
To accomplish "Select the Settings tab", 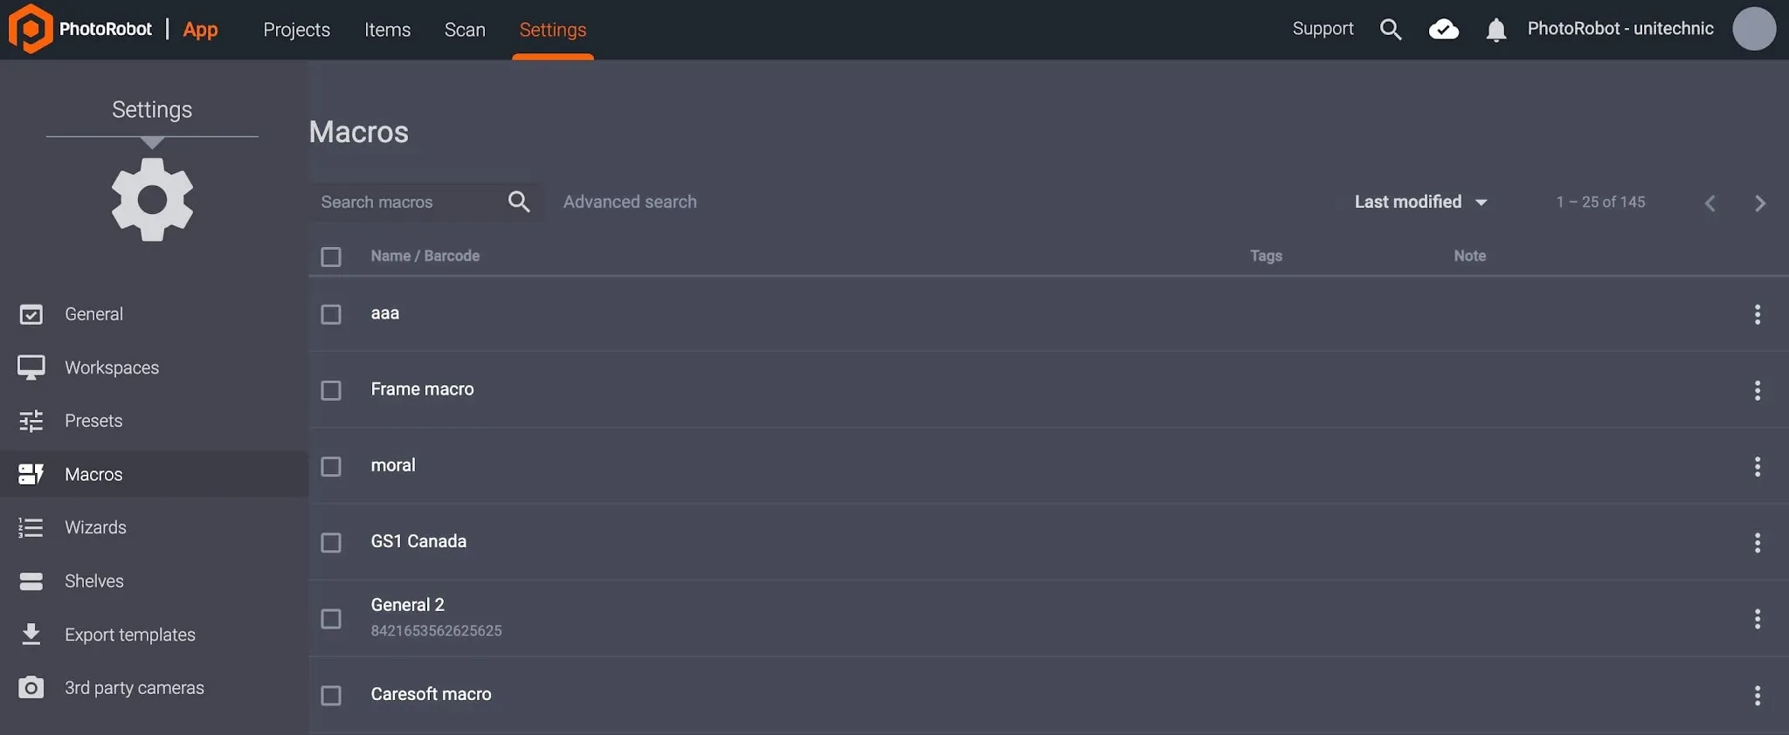I will click(553, 30).
